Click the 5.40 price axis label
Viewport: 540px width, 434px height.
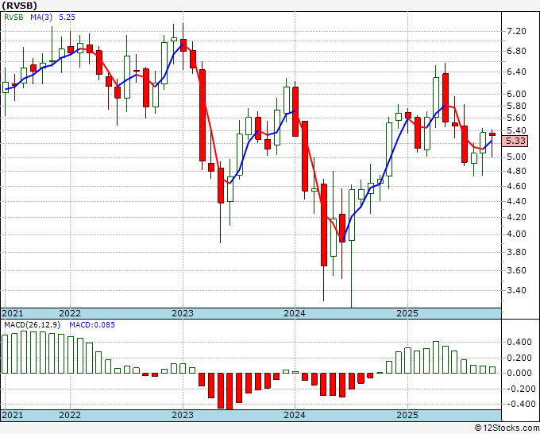click(x=516, y=130)
